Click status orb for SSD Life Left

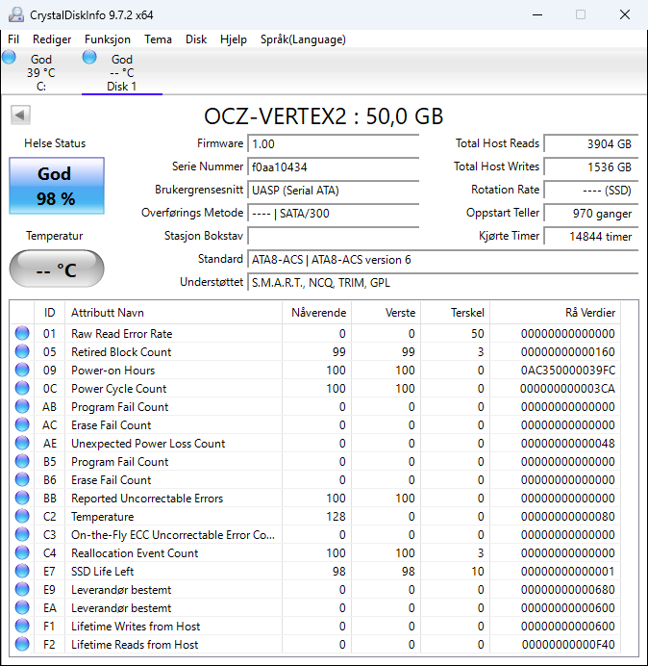point(22,571)
